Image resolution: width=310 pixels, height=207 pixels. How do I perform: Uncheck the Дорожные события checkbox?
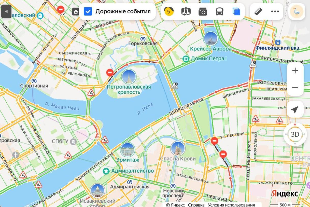(88, 11)
